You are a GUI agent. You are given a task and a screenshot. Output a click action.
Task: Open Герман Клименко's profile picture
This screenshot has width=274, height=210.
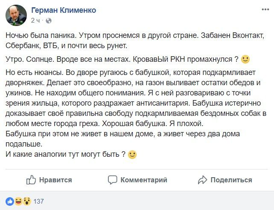[16, 15]
